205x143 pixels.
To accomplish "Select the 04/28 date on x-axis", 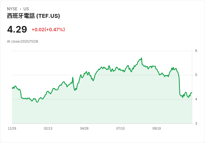I will tap(84, 129).
